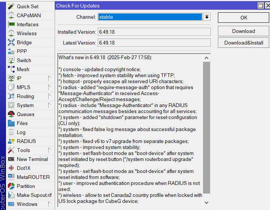Viewport: 270px width, 210px height.
Task: Click the New Terminal console icon
Action: pyautogui.click(x=11, y=159)
